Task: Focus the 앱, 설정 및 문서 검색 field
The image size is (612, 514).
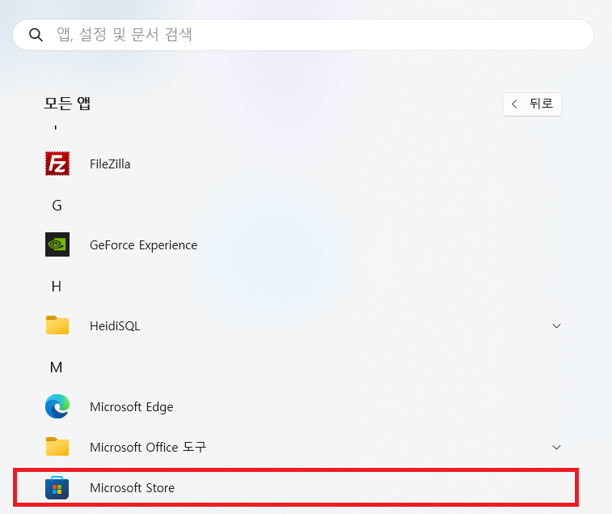Action: click(303, 35)
